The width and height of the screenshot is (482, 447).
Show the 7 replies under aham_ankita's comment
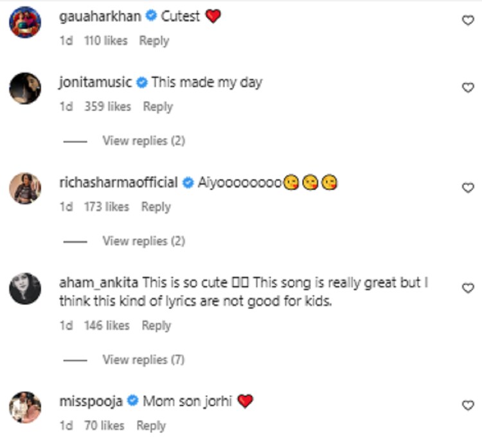[x=143, y=360]
